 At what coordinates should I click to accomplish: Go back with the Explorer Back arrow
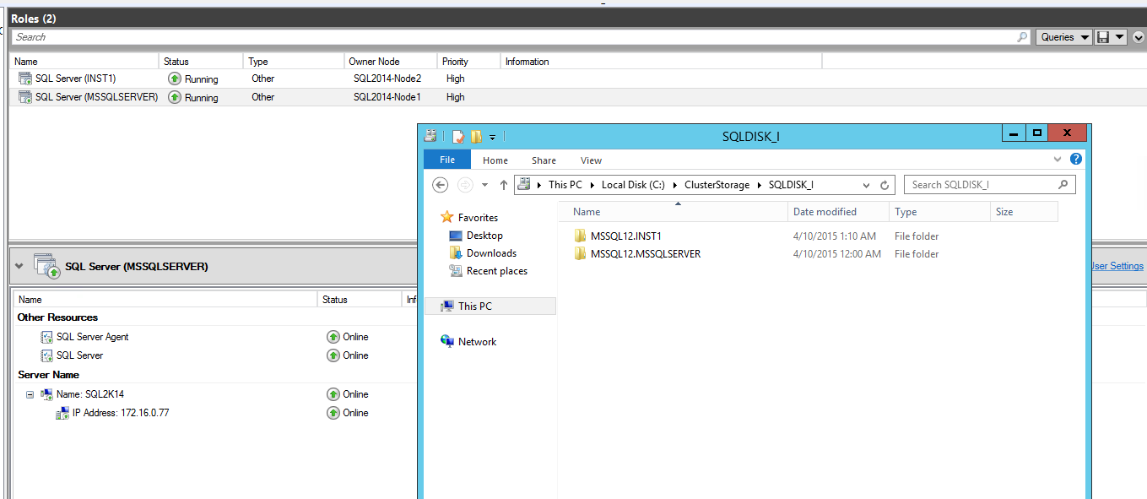[x=440, y=185]
